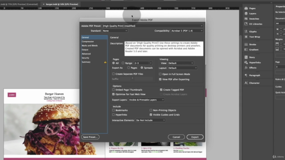Select the Range radio button

click(x=123, y=63)
